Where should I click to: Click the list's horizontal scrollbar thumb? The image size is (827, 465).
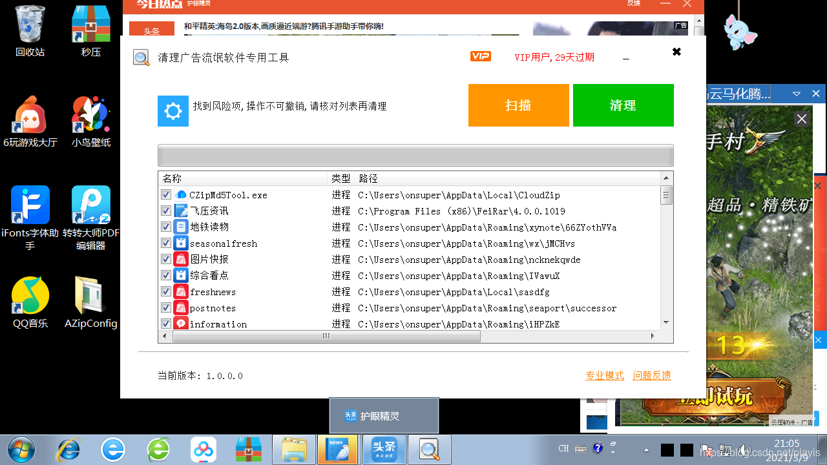(x=326, y=336)
